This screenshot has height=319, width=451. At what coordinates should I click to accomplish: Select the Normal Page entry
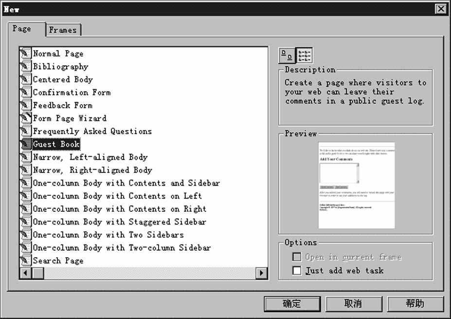(x=58, y=54)
